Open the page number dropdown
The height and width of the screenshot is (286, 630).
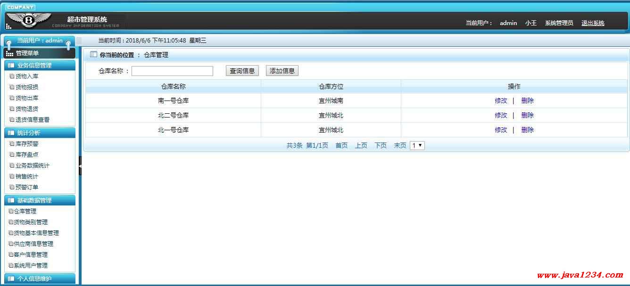click(x=417, y=145)
